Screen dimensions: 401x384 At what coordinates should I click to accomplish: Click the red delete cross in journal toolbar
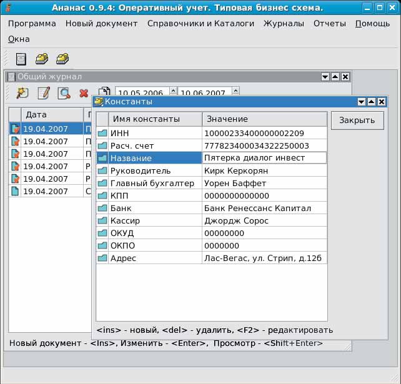[x=84, y=93]
